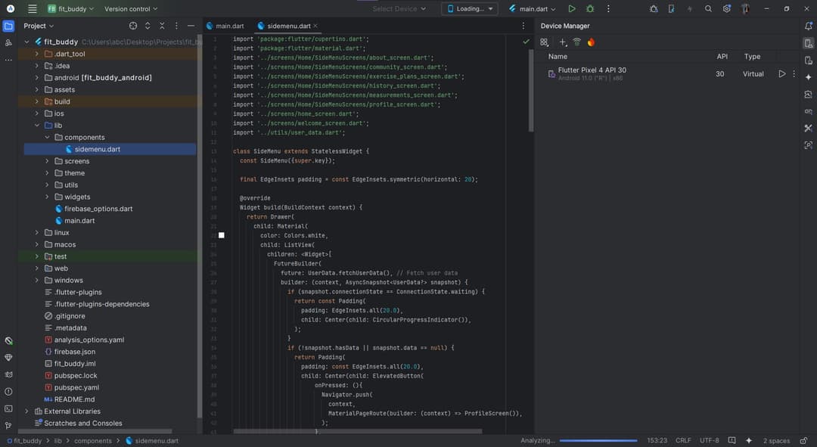Open the Git tool window in left sidebar

[x=8, y=426]
